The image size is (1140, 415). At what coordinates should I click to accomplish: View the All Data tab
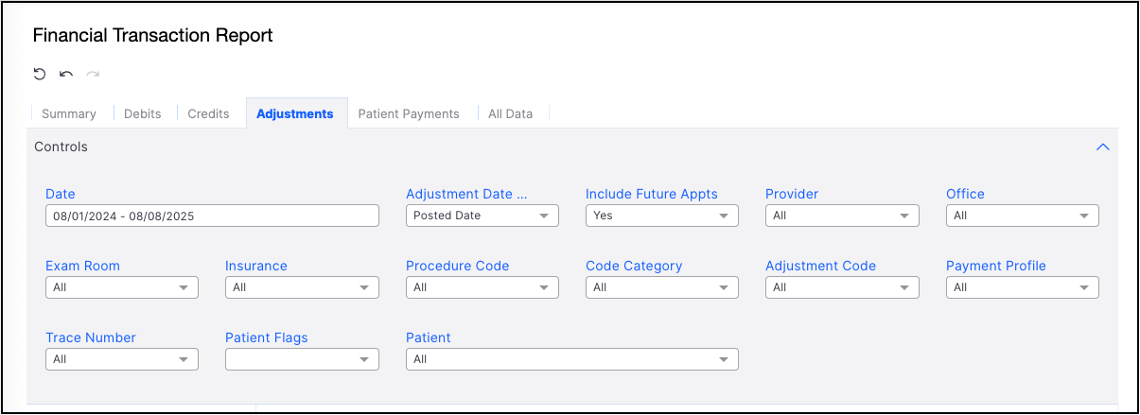(x=510, y=113)
